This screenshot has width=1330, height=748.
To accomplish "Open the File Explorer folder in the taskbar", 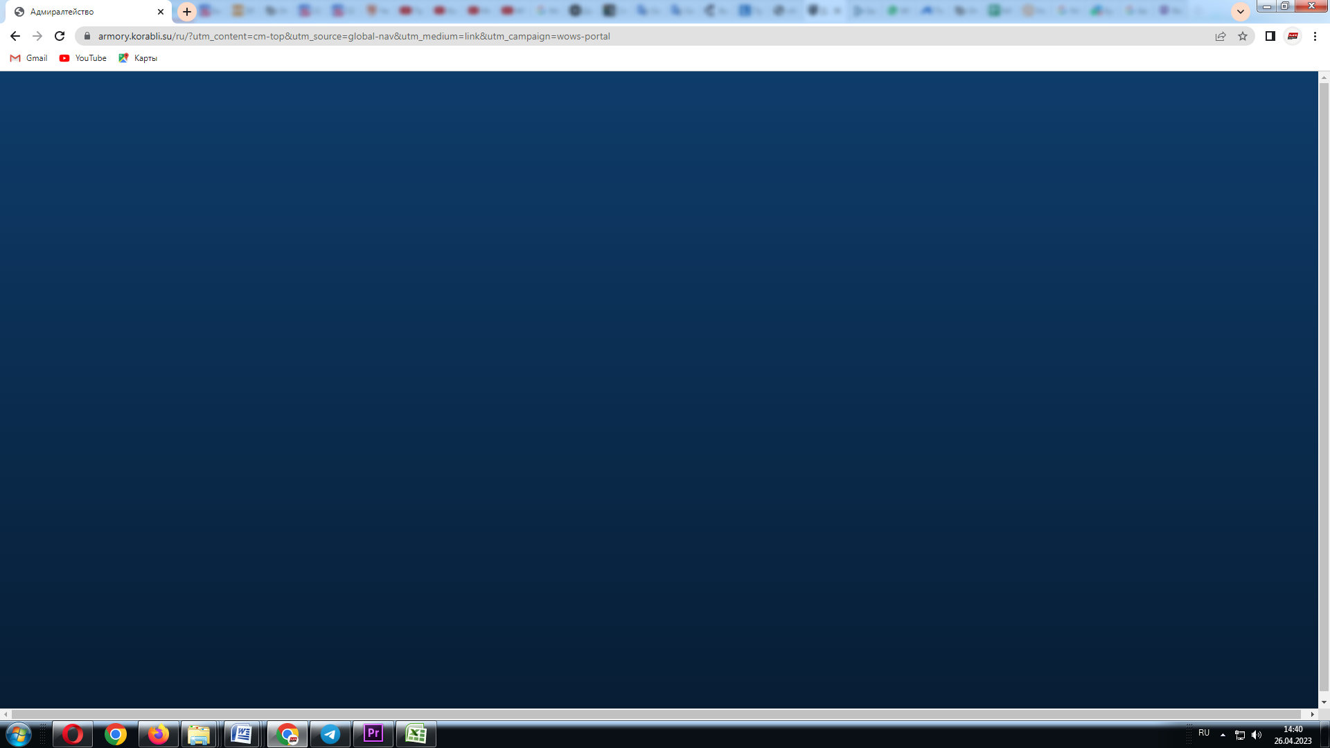I will click(x=199, y=734).
